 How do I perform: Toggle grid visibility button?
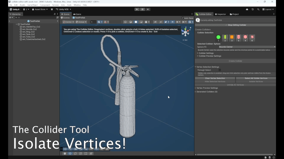[99, 22]
